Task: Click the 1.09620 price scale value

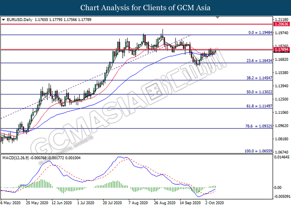Action: (x=282, y=126)
